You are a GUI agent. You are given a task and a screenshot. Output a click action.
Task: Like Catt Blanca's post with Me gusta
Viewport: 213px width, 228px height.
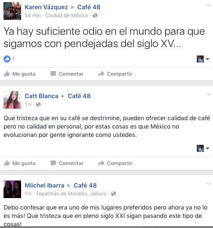click(x=19, y=163)
